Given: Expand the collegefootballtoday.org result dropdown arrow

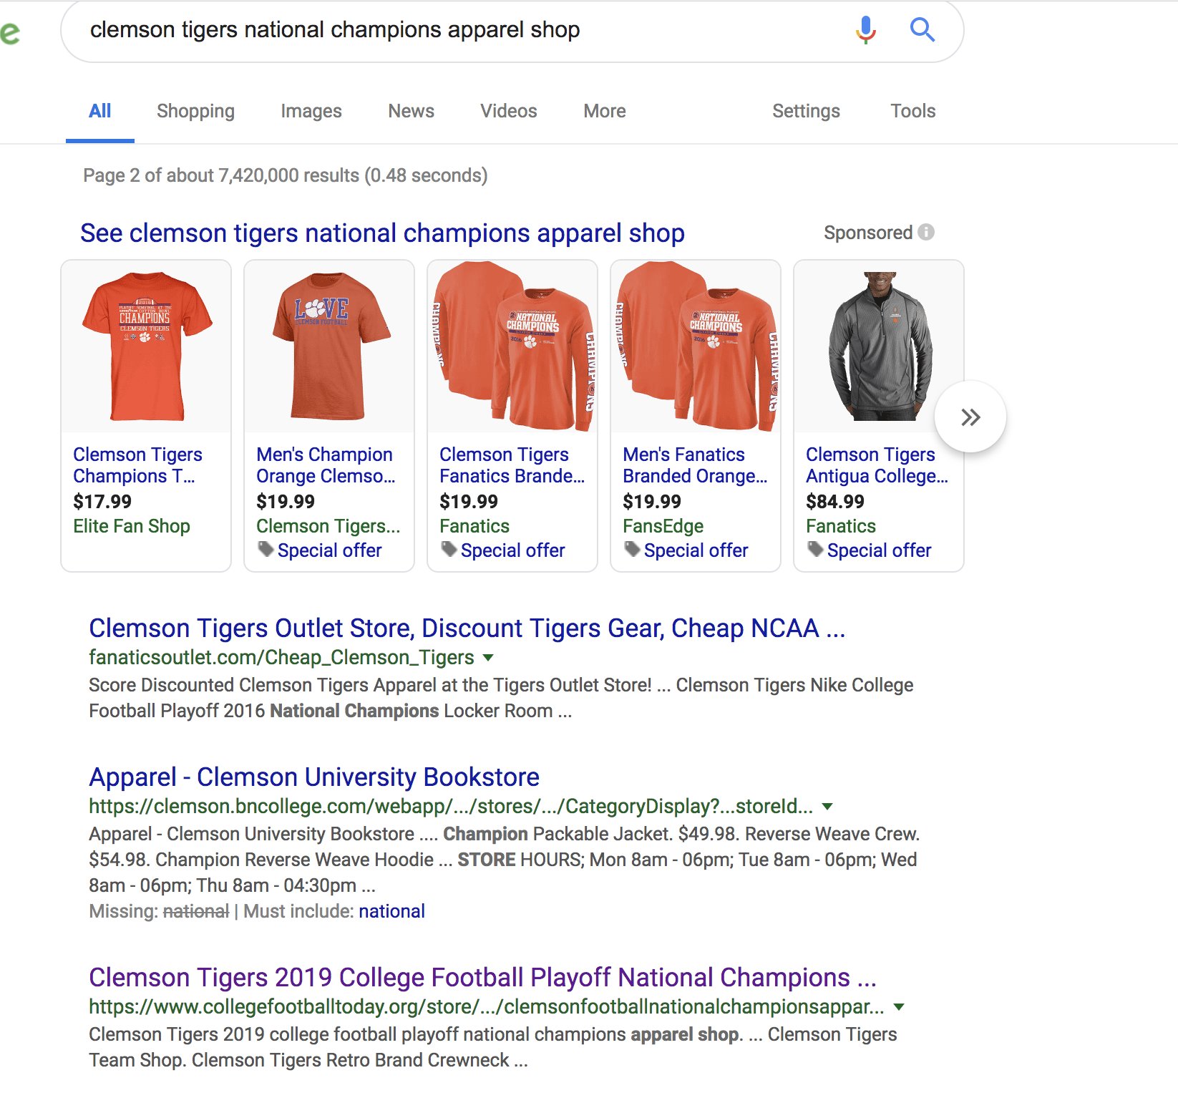Looking at the screenshot, I should (x=899, y=1006).
